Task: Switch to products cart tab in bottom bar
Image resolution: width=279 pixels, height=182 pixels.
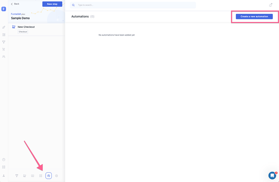Action: coord(24,176)
